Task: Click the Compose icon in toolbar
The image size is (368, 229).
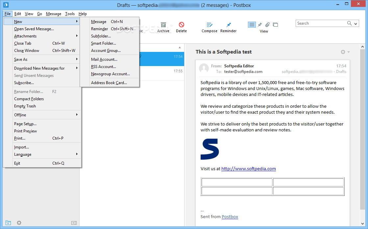Action: pyautogui.click(x=209, y=25)
